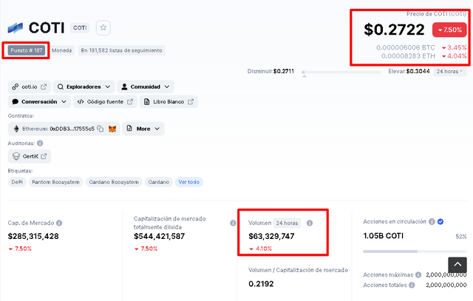Click the 7.50% price change badge
473x301 pixels.
click(449, 30)
